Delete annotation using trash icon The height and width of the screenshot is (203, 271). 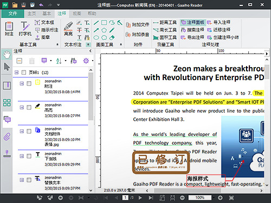coord(32,61)
